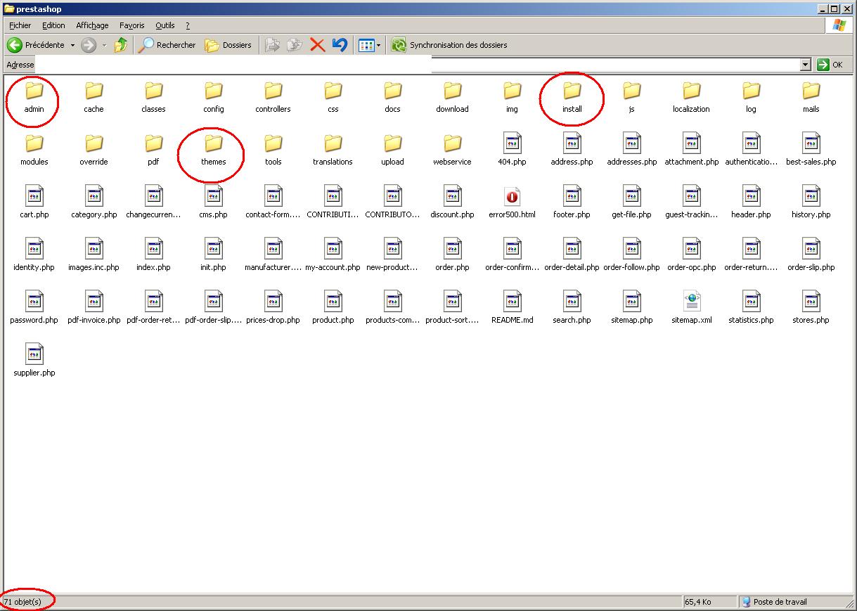
Task: Select the webservice folder
Action: [x=452, y=150]
